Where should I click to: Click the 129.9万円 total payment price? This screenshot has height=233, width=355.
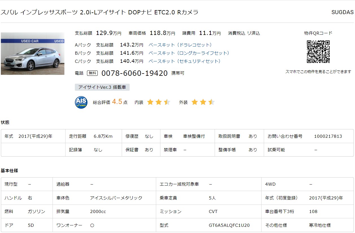pyautogui.click(x=108, y=33)
